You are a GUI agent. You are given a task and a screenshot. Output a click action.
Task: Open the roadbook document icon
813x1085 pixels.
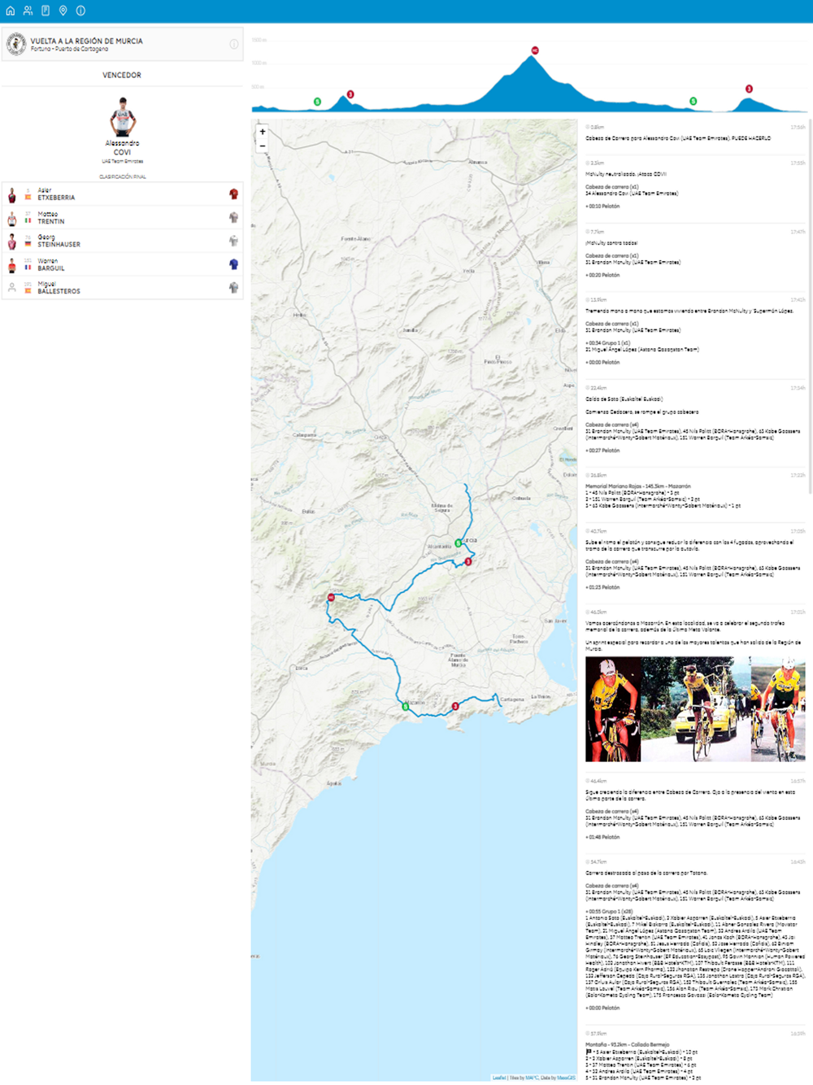pos(46,11)
